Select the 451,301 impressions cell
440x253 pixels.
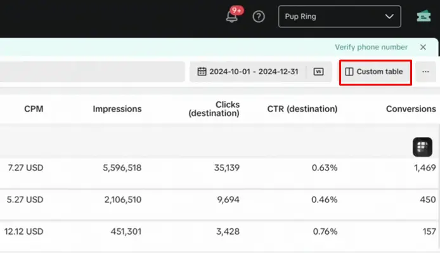[x=126, y=231]
